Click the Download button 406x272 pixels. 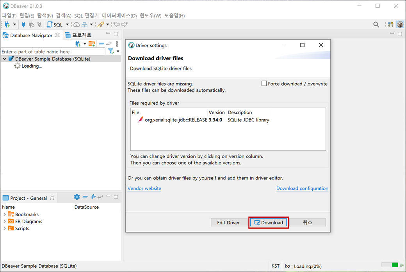point(269,222)
